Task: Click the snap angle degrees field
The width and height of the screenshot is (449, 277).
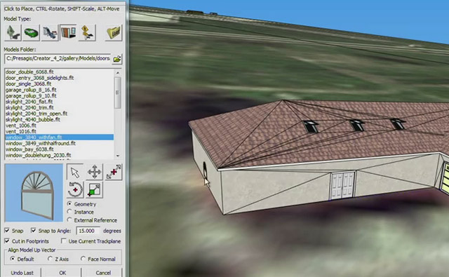Action: coord(88,231)
